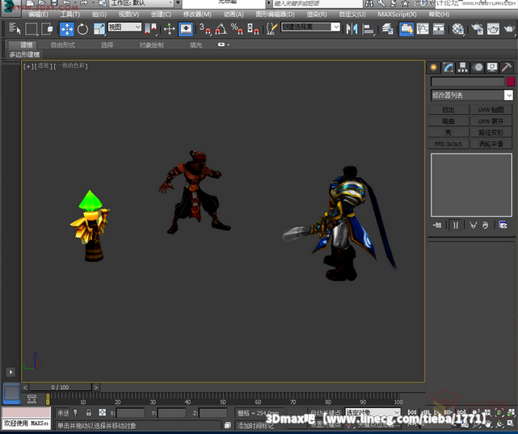Image resolution: width=518 pixels, height=434 pixels.
Task: Open workspace selector 工作区 dropdown
Action: (142, 3)
